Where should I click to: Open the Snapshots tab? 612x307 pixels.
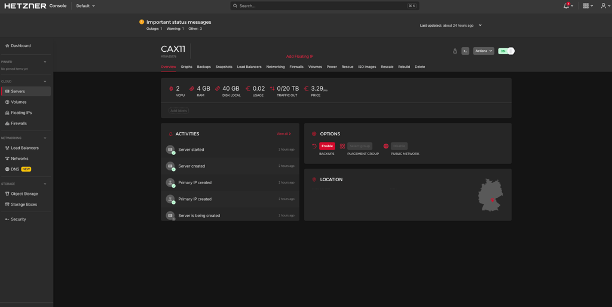(x=224, y=67)
